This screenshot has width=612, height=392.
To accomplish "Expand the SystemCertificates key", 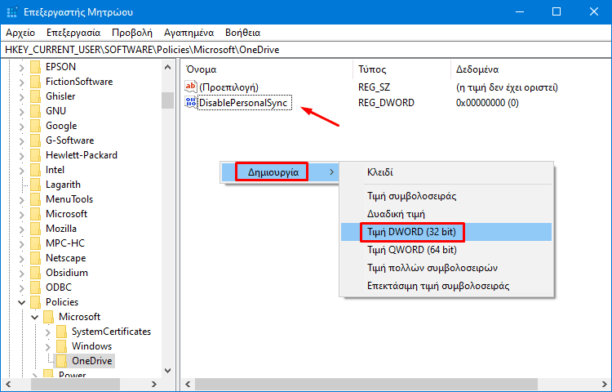I will [x=48, y=332].
